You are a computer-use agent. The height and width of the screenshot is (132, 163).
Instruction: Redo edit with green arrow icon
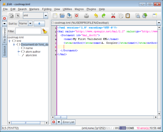(x=104, y=16)
